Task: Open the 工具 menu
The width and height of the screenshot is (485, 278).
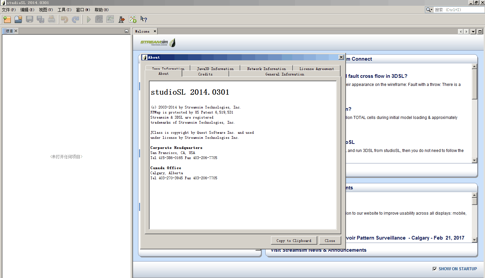Action: click(x=64, y=10)
